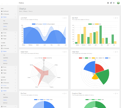Toggle First Year in Radar Chart legend
The height and width of the screenshot is (108, 121).
pos(38,58)
